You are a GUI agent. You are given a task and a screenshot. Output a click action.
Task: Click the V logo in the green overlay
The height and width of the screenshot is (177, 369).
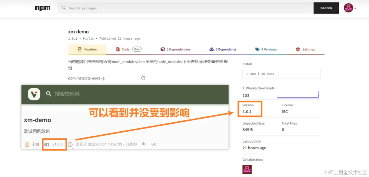(x=34, y=94)
